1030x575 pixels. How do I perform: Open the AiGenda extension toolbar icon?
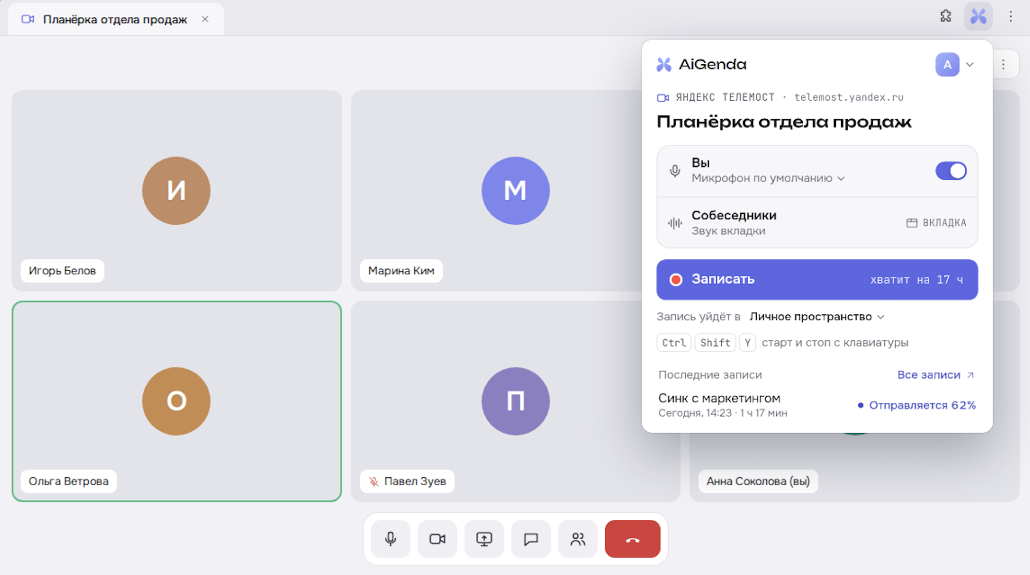tap(978, 16)
